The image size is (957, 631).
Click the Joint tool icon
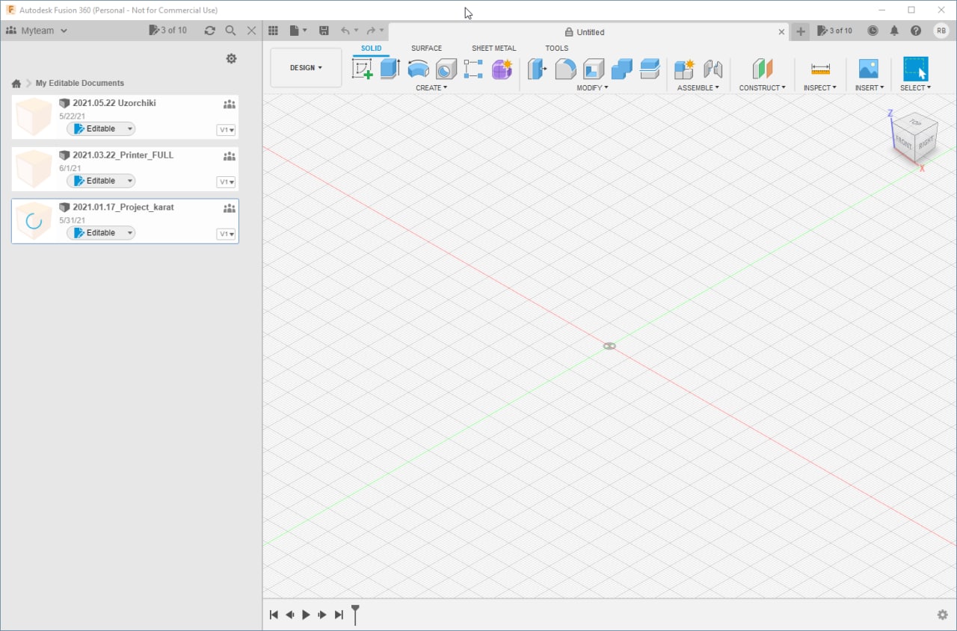[x=713, y=69]
